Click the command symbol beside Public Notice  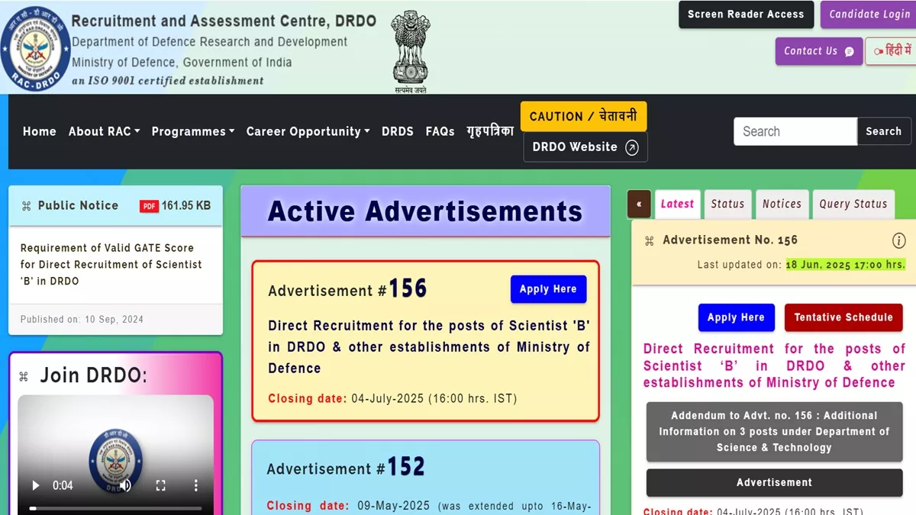tap(27, 206)
